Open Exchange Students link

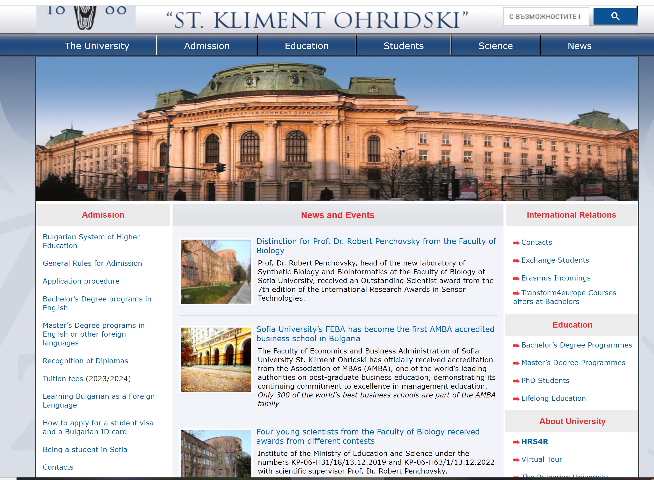555,260
